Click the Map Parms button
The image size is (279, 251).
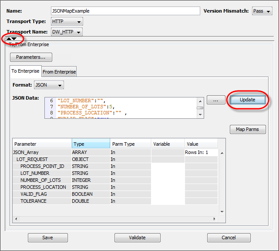248,129
